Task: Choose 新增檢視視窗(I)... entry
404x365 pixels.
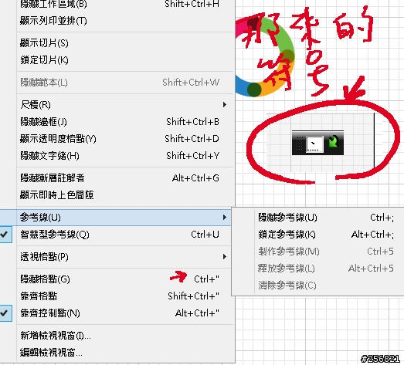Action: pos(125,336)
